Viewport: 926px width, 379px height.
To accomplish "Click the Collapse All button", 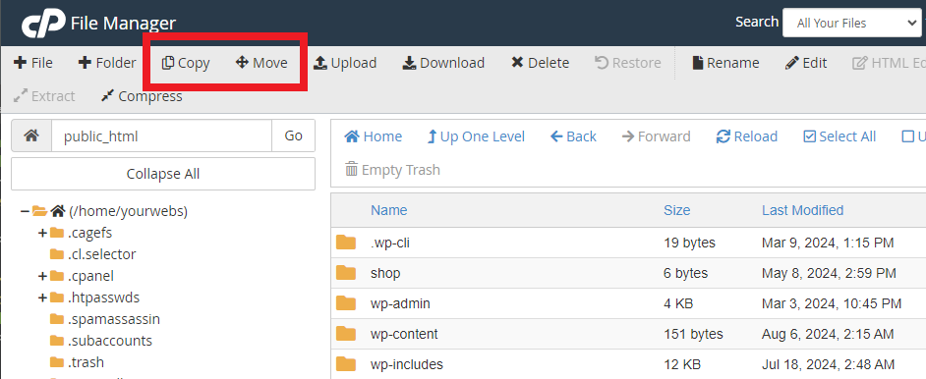I will [x=163, y=174].
